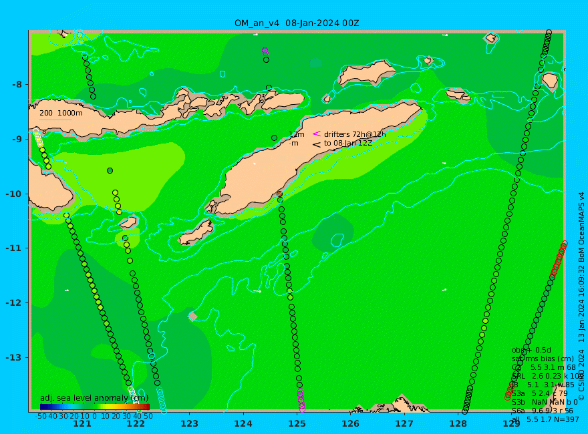Image resolution: width=588 pixels, height=434 pixels.
Task: Click latitude tick label '-10'
Action: tap(14, 194)
